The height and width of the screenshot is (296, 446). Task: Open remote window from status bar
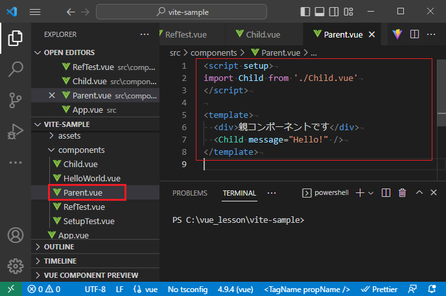[11, 289]
